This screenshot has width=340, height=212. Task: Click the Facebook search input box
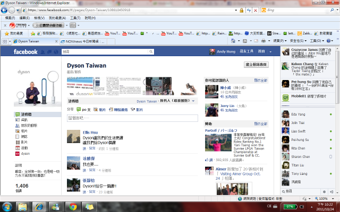(x=105, y=51)
